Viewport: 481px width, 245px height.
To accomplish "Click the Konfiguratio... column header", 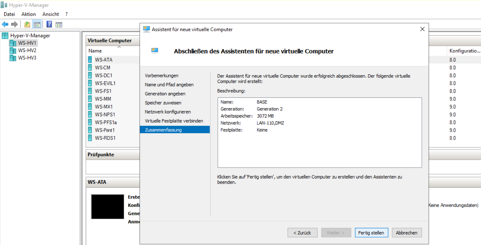I will [x=465, y=51].
